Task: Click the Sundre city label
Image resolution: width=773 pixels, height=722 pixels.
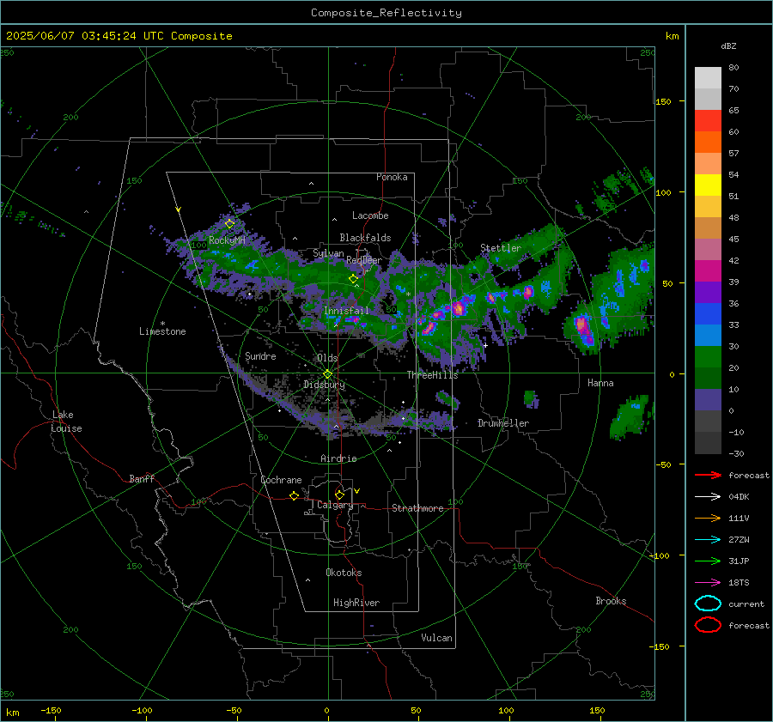Action: point(260,355)
